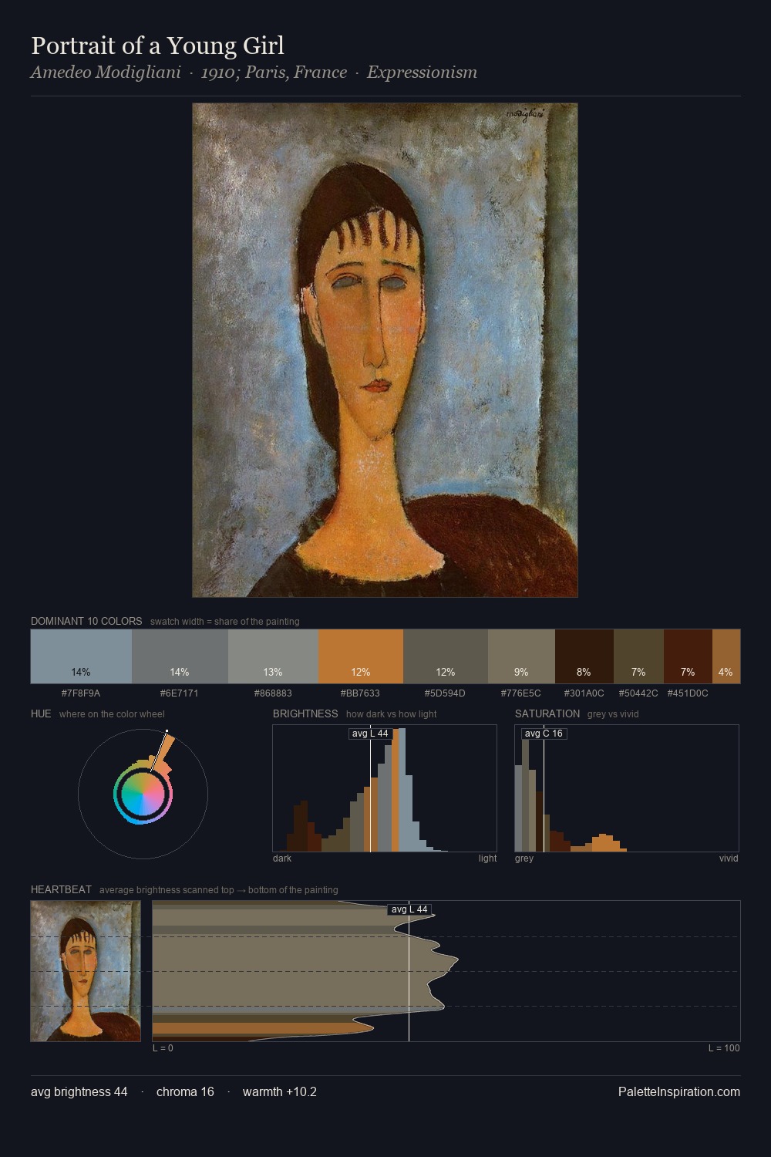This screenshot has height=1157, width=771.
Task: Click the #451D0C reddish brown swatch
Action: click(688, 656)
